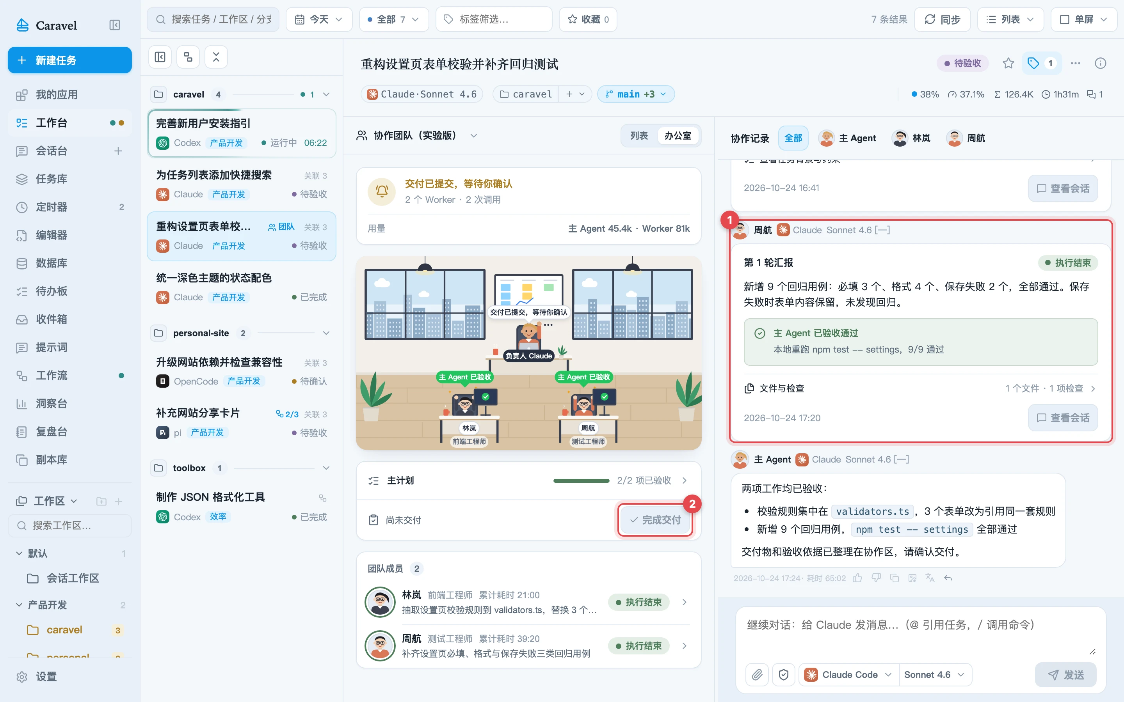
Task: Collapse the Caravel sidebar panel icon
Action: [x=114, y=25]
